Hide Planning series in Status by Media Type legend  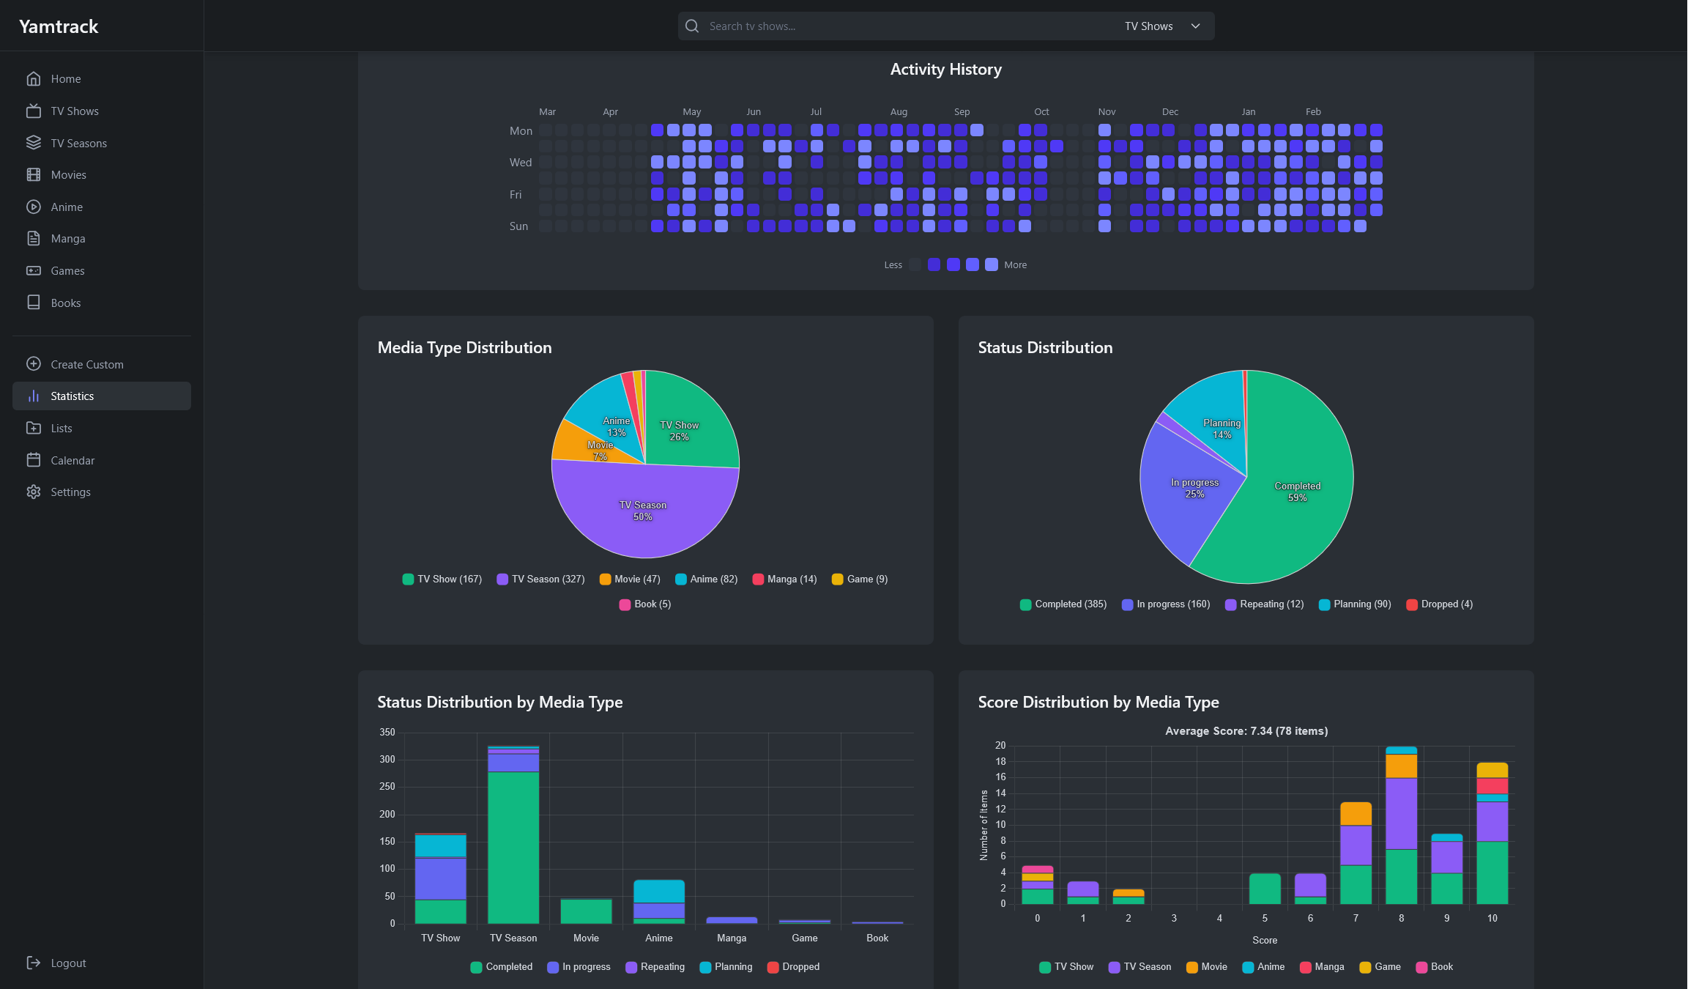(726, 967)
